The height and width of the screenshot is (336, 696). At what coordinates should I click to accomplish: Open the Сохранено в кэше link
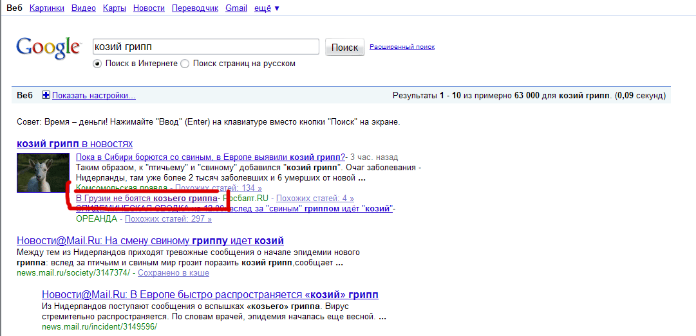pos(174,273)
